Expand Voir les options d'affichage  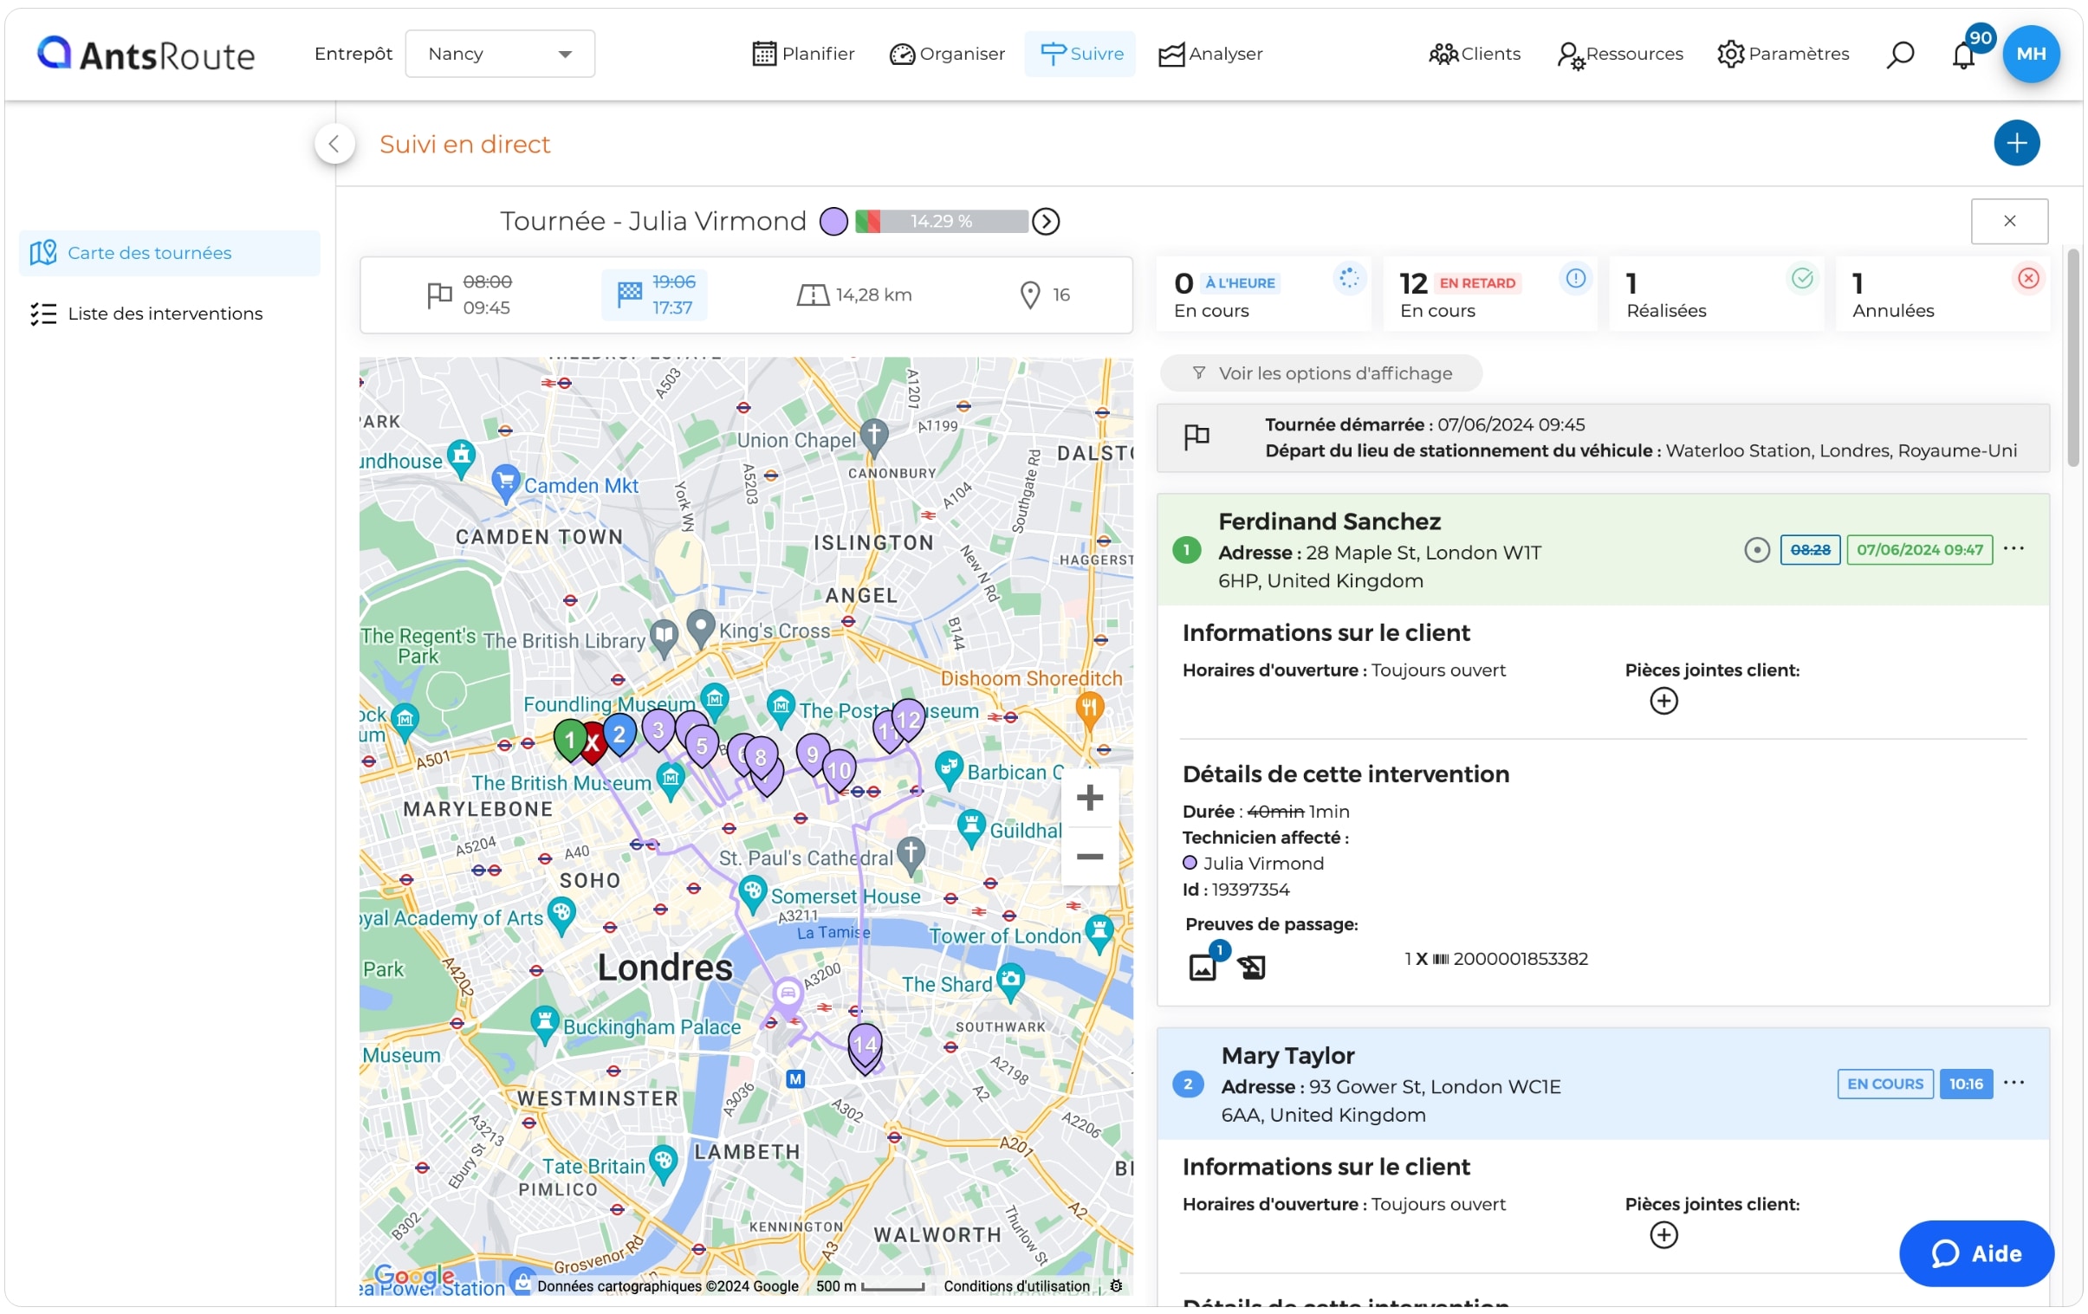click(x=1320, y=373)
